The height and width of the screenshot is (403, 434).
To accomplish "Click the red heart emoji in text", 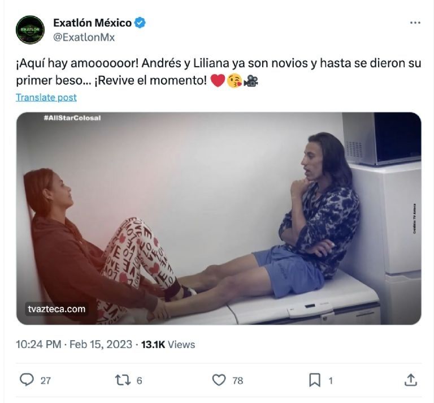I will pyautogui.click(x=218, y=81).
